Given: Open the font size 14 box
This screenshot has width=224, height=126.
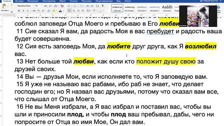Looking at the screenshot, I should coord(39,6).
